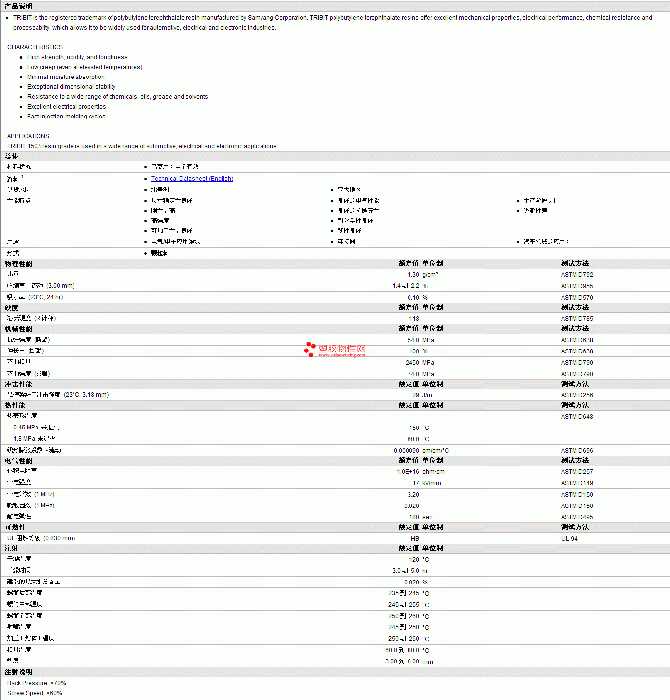Click the 可燃性 section header

click(15, 527)
